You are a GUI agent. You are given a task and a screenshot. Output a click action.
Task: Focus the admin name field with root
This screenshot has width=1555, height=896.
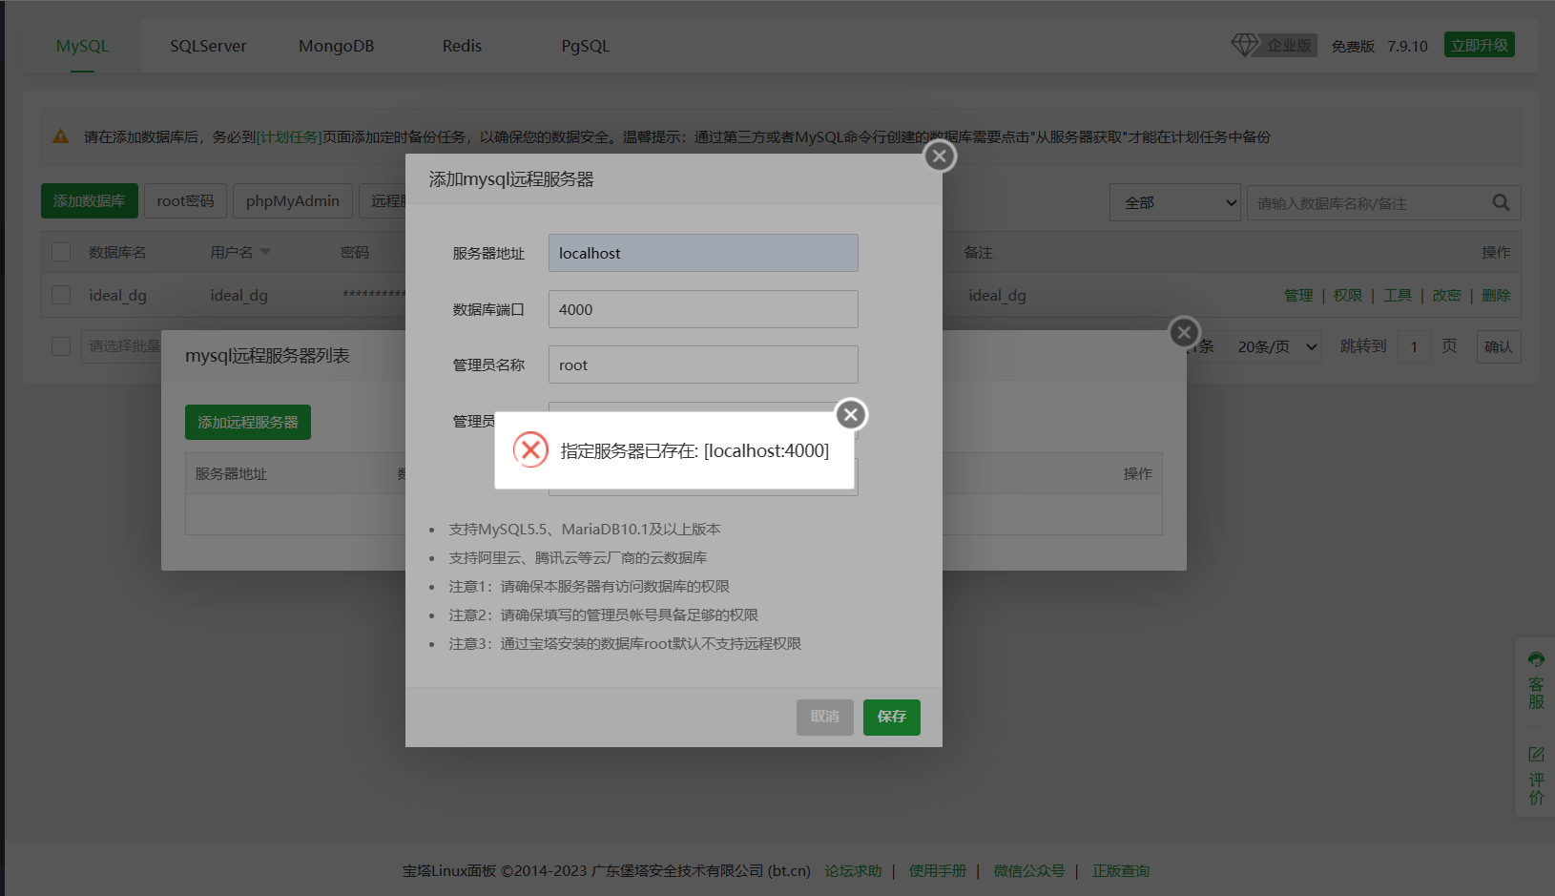tap(703, 365)
